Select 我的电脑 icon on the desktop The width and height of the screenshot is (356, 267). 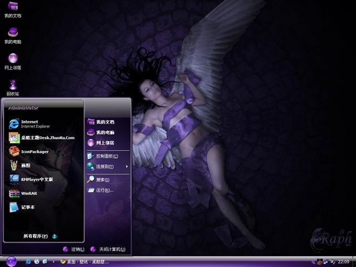13,34
